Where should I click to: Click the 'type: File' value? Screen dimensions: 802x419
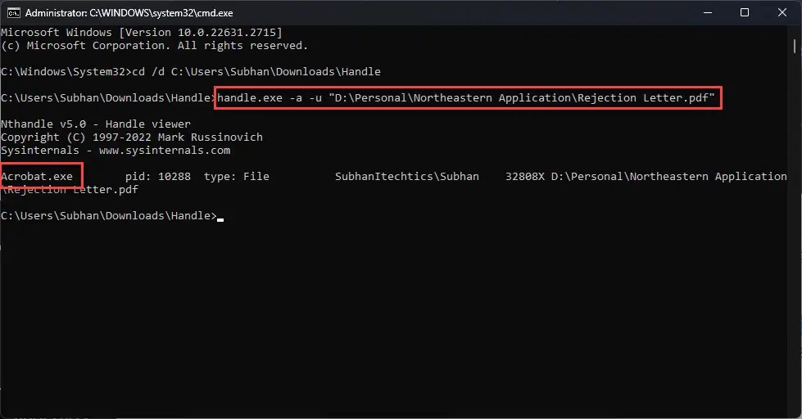point(236,176)
